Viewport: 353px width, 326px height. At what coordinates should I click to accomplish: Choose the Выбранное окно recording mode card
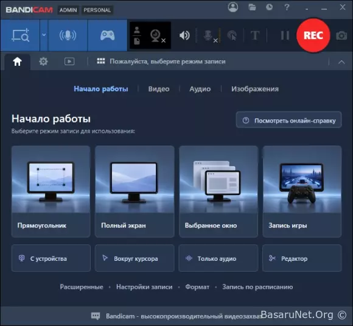(x=218, y=191)
